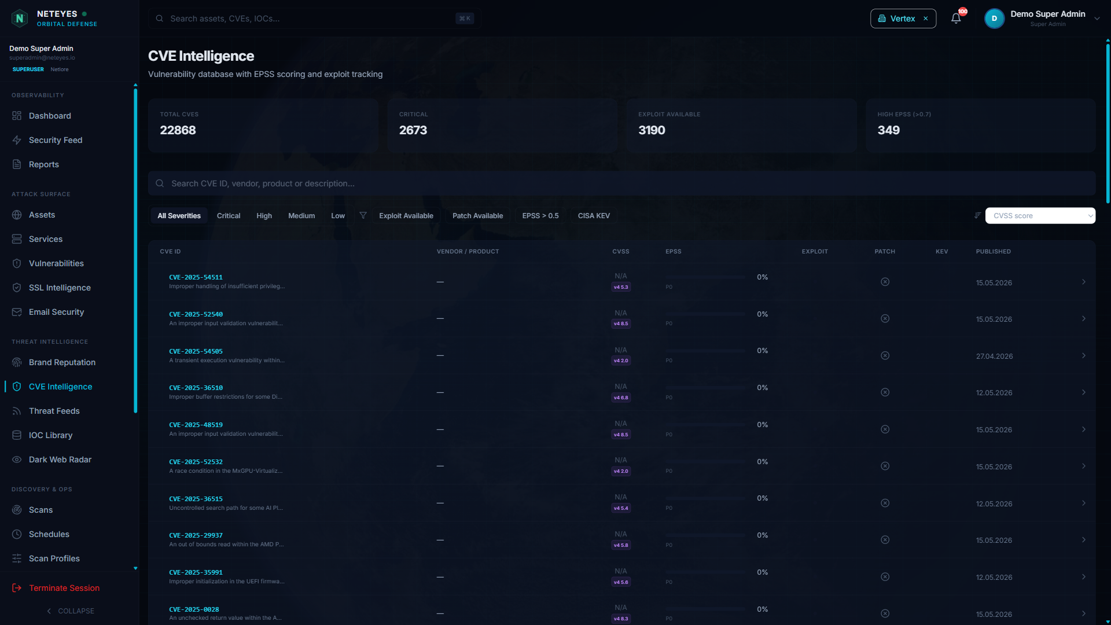The image size is (1111, 625).
Task: Remove the Vertex tag with its X
Action: click(x=926, y=19)
